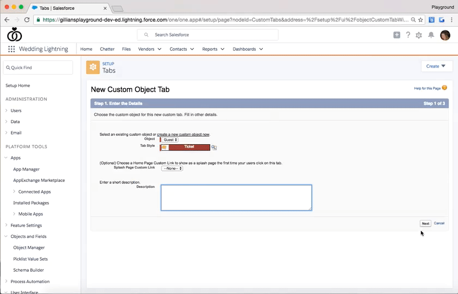Viewport: 458px width, 294px height.
Task: Click the secure padlock icon in address bar
Action: click(38, 20)
